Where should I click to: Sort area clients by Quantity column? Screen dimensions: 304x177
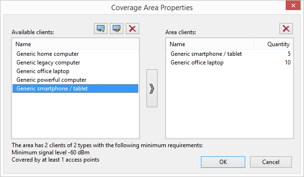click(273, 44)
